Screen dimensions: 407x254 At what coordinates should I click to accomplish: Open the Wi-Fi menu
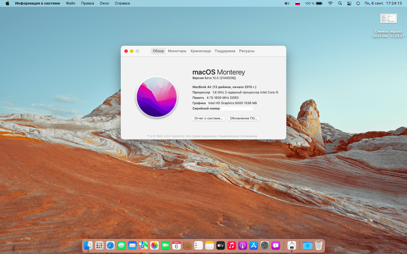[330, 3]
